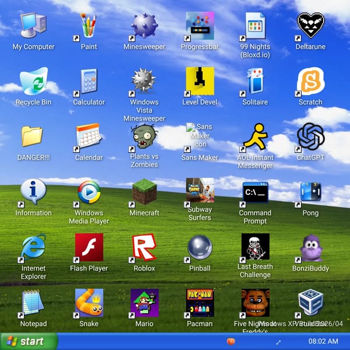Open the Minecraft grass block icon
Image resolution: width=350 pixels, height=350 pixels.
pos(144,191)
